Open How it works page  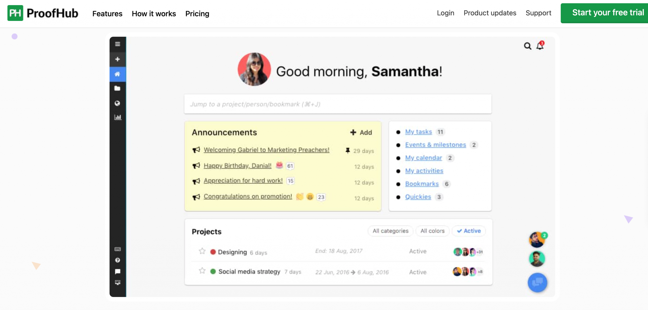[x=154, y=14]
